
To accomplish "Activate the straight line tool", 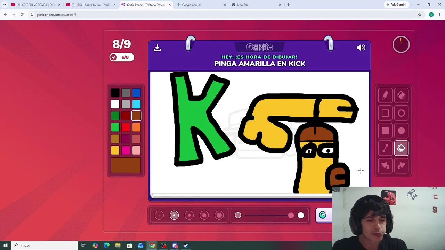I will click(385, 149).
